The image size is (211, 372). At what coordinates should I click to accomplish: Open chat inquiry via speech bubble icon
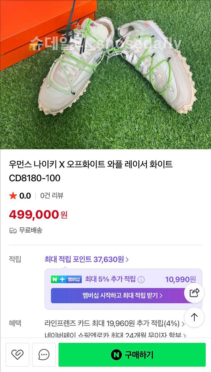pos(44,355)
